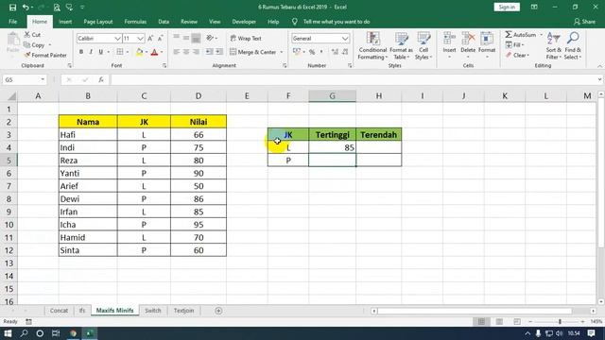Add a new sheet with plus icon
The height and width of the screenshot is (340, 605).
click(218, 311)
